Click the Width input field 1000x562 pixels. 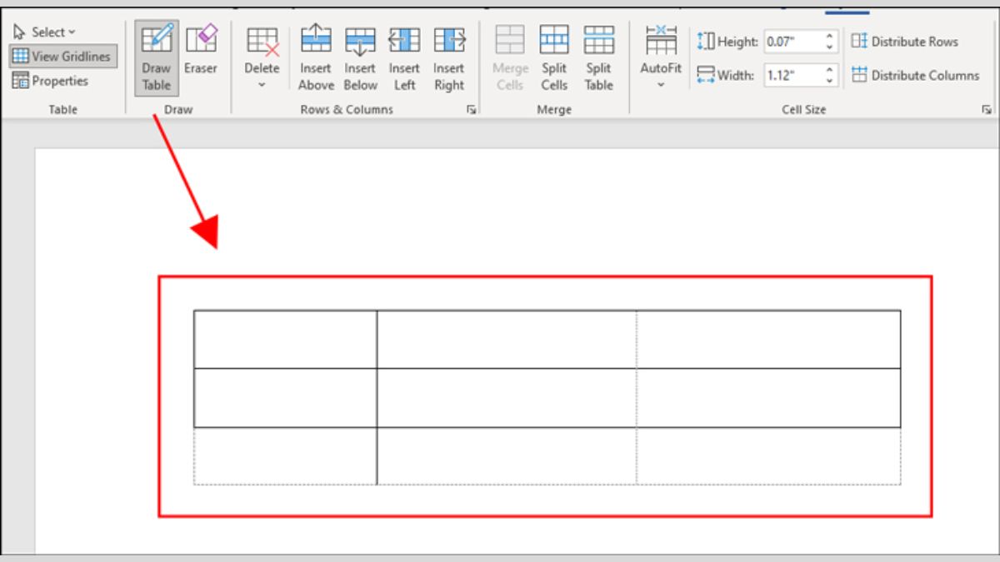[x=792, y=76]
